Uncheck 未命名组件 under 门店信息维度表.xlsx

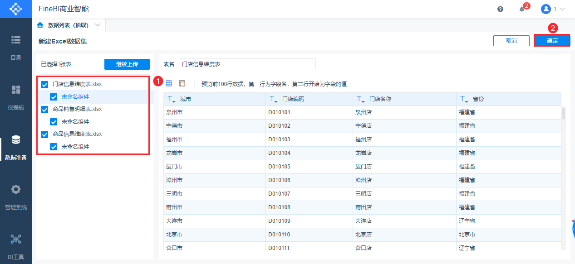tap(54, 97)
